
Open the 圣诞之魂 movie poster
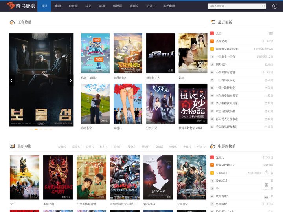tap(58, 177)
